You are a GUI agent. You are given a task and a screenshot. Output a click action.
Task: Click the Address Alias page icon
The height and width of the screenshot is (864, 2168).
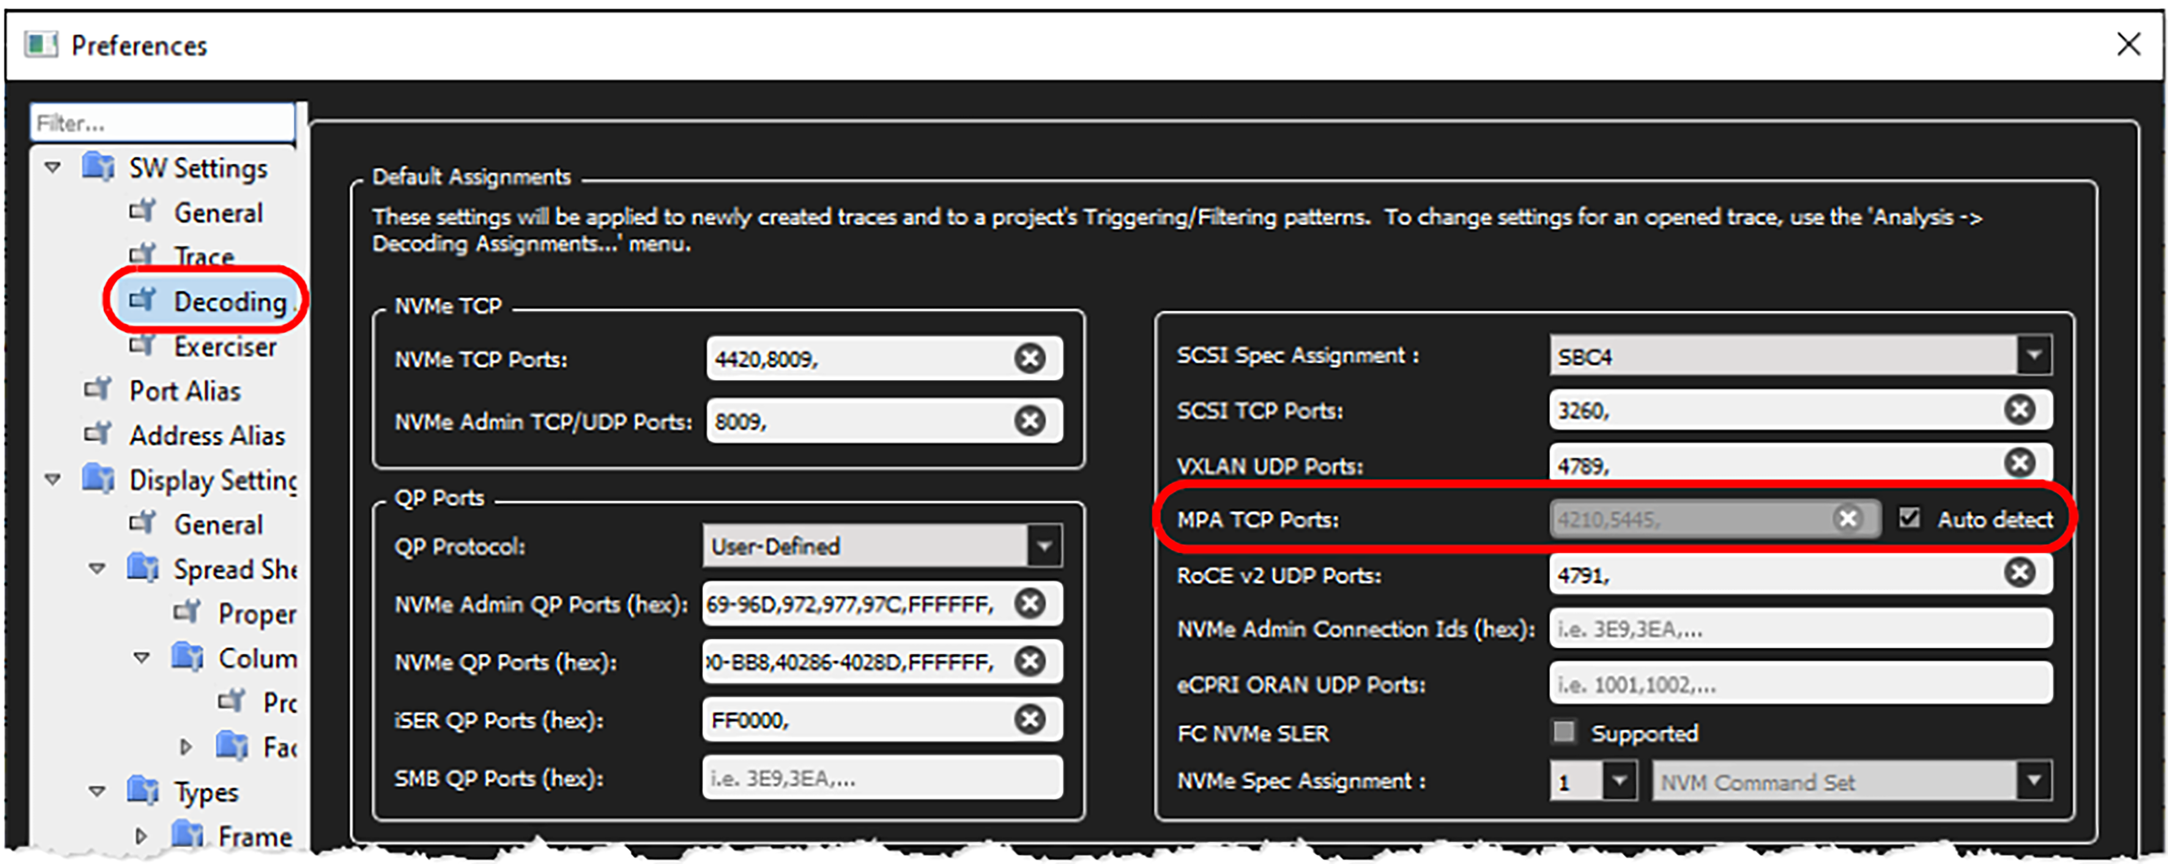tap(99, 434)
